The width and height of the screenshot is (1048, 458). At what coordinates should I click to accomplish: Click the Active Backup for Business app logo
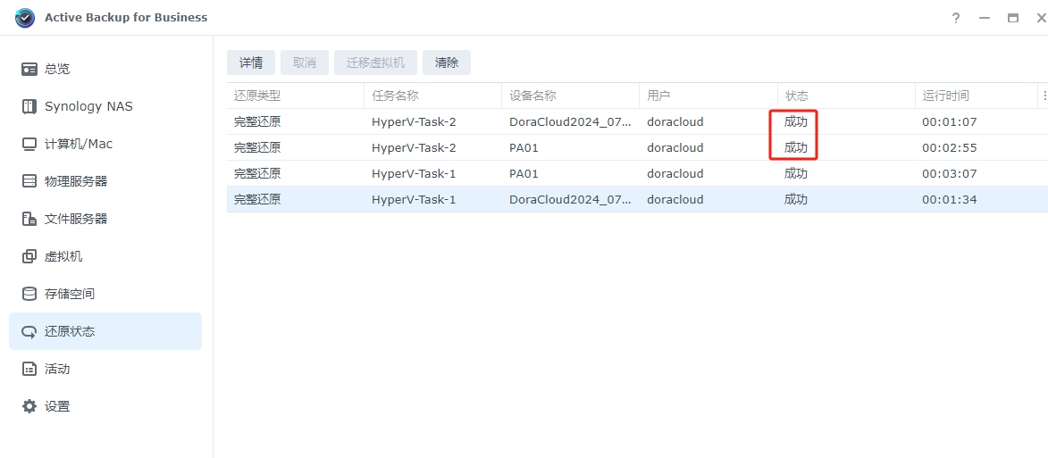(25, 18)
